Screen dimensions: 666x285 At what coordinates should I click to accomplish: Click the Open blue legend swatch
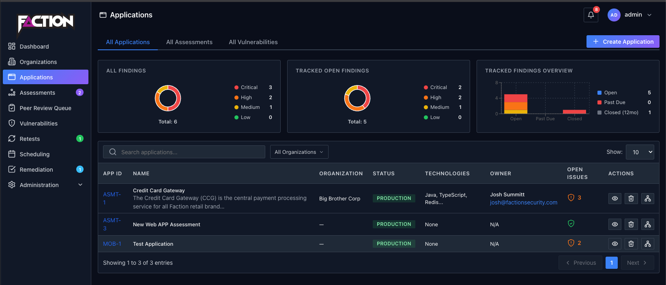599,93
